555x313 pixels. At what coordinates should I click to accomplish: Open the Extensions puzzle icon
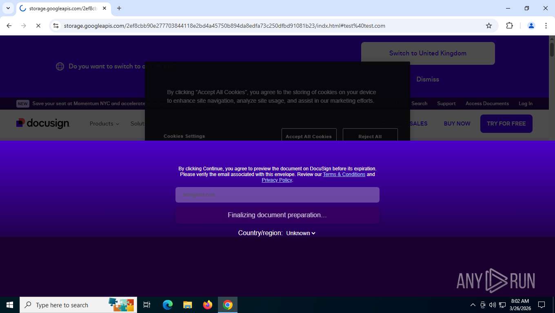click(x=509, y=26)
